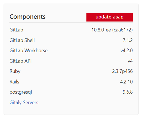Click the GitLab API label
This screenshot has width=141, height=119.
click(x=20, y=61)
